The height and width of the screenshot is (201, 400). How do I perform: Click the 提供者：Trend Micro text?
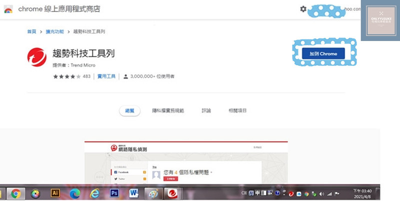(x=74, y=65)
